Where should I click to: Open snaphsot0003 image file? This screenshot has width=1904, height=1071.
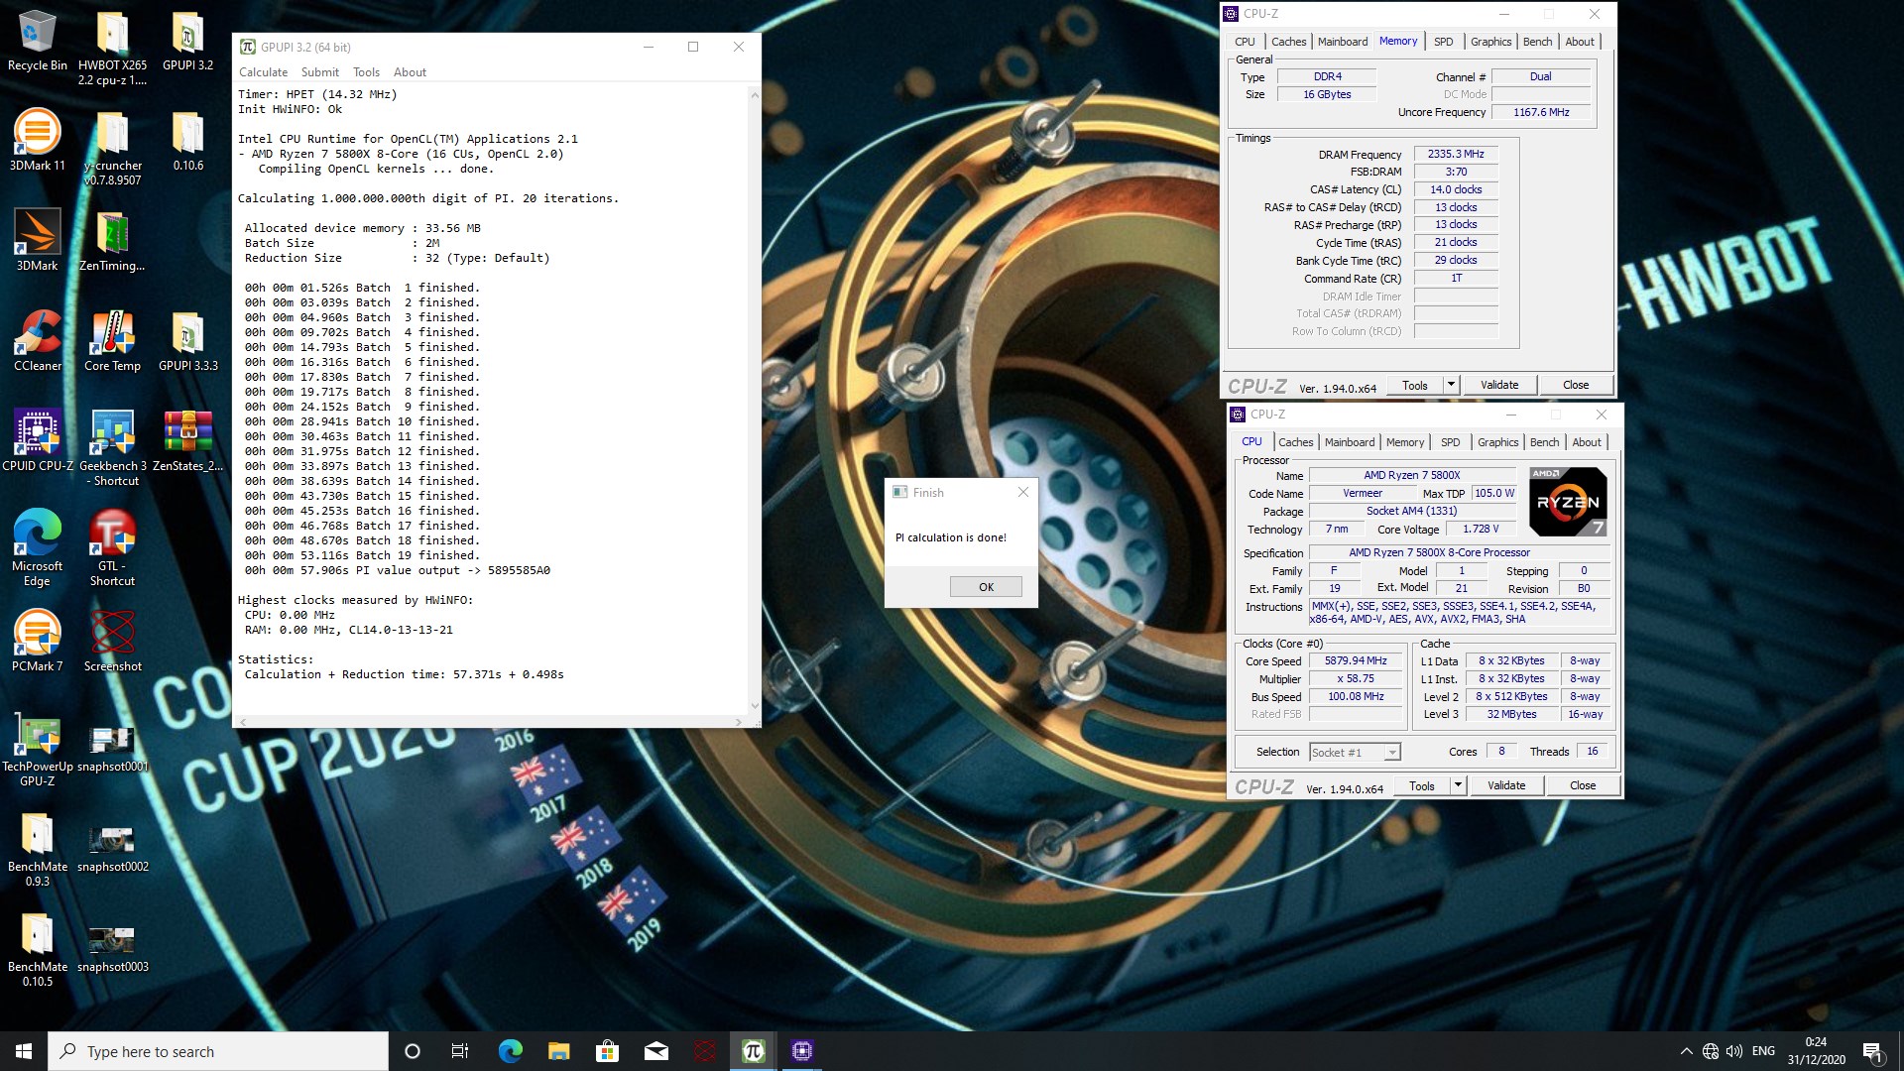112,949
